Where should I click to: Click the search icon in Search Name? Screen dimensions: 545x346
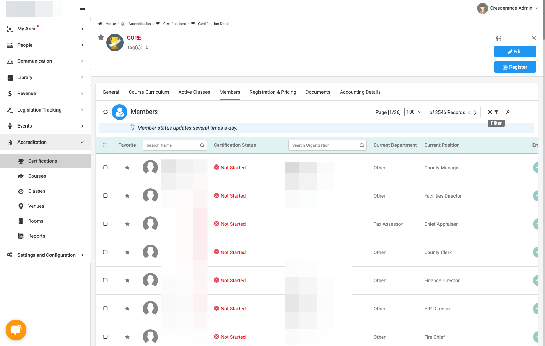click(x=202, y=145)
